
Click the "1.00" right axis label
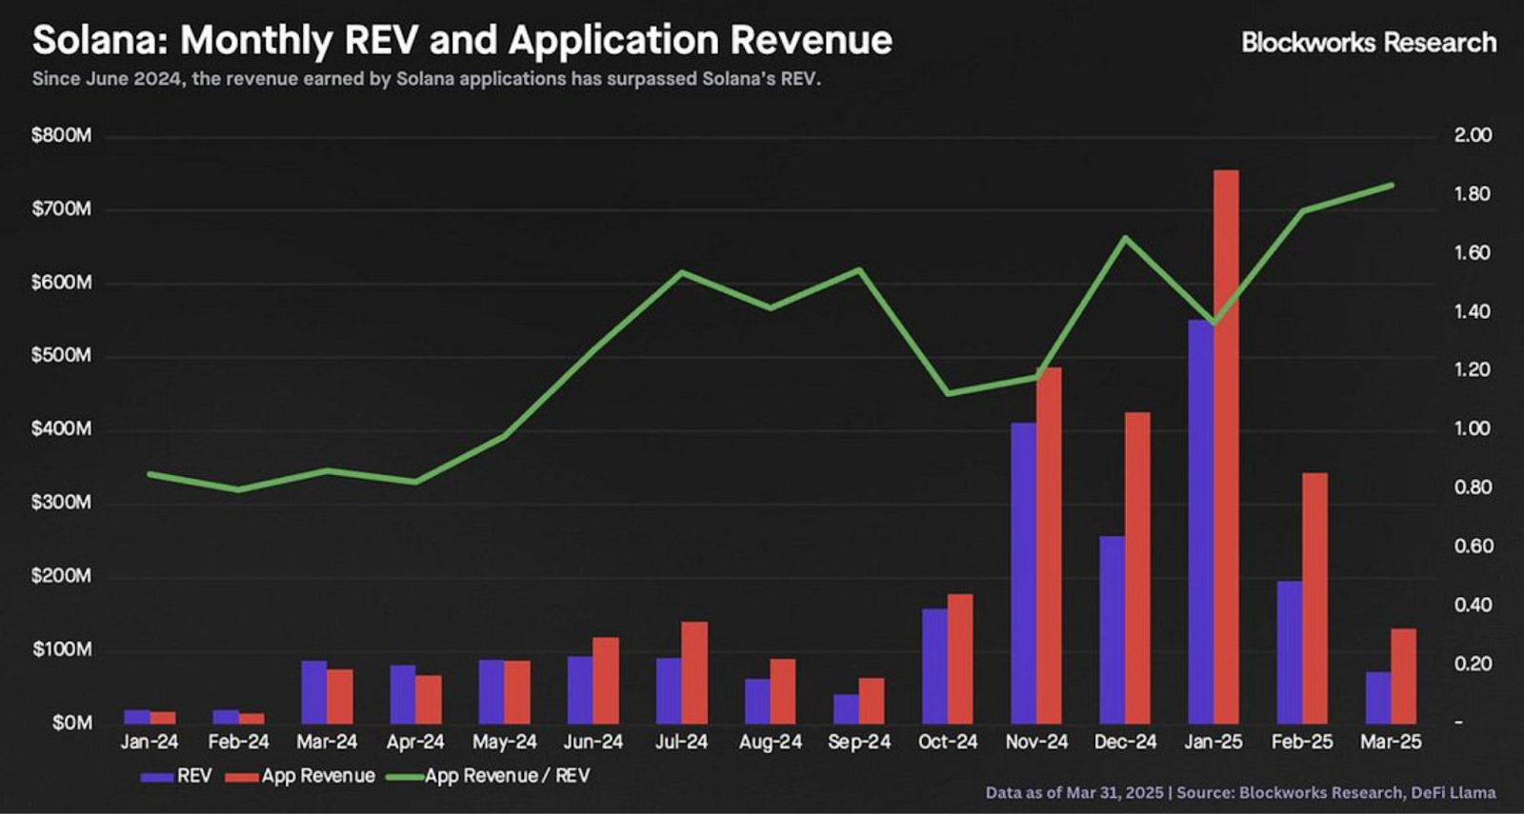pos(1473,428)
